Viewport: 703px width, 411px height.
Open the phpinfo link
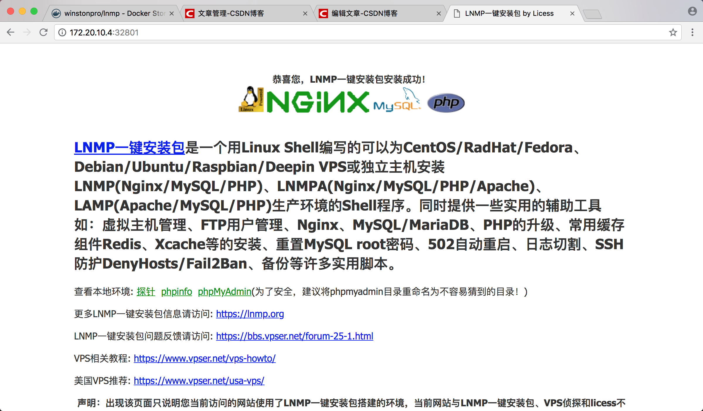click(177, 292)
